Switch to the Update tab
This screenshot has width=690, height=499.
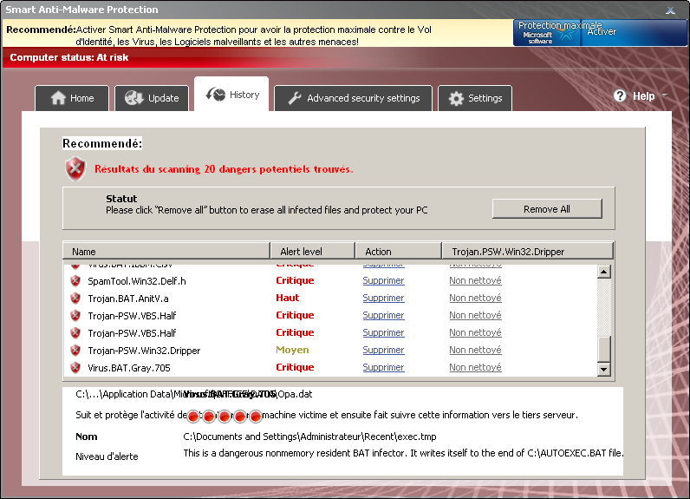tap(152, 98)
